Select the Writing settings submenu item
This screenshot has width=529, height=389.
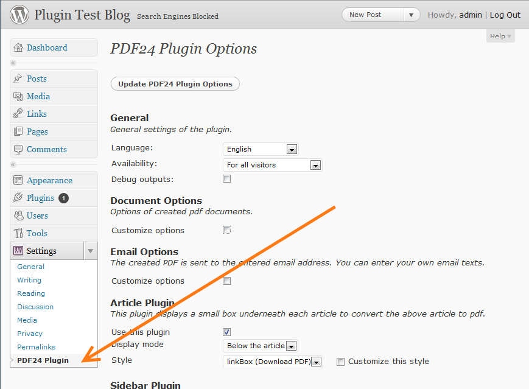pyautogui.click(x=29, y=280)
